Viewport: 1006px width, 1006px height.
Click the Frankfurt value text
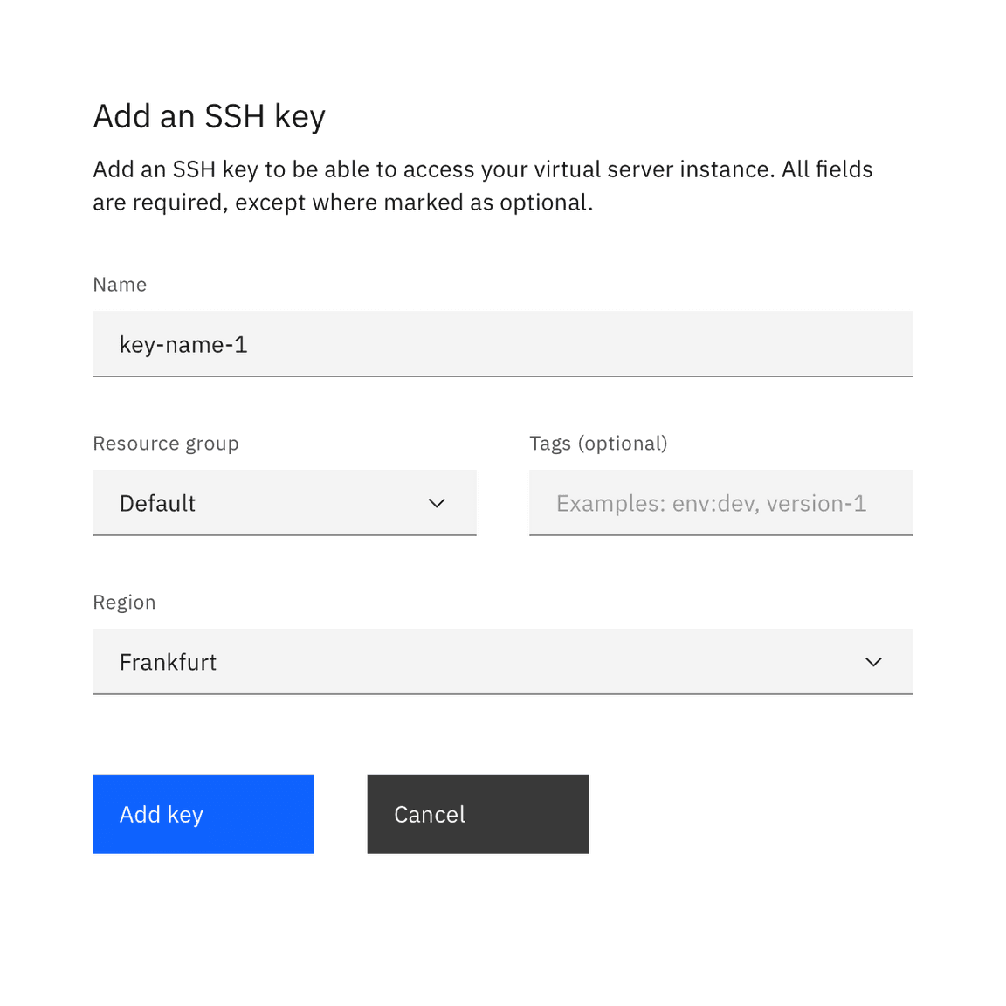point(168,662)
